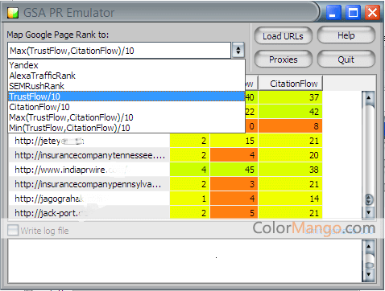
Task: Click the Max(TrustFlow,CitationFlow)/10 combo box field
Action: (x=119, y=50)
